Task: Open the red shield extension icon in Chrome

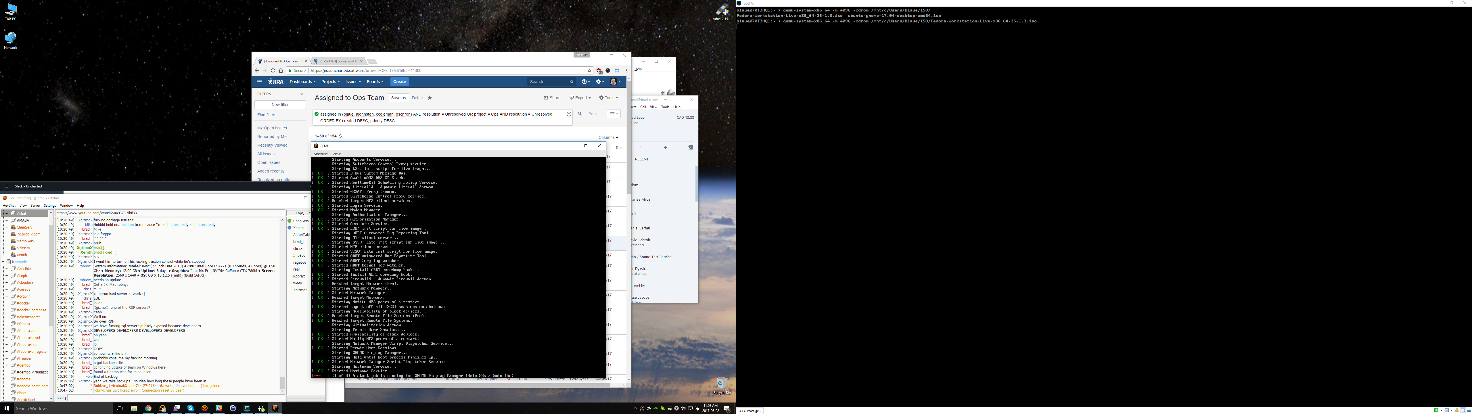Action: [x=599, y=71]
